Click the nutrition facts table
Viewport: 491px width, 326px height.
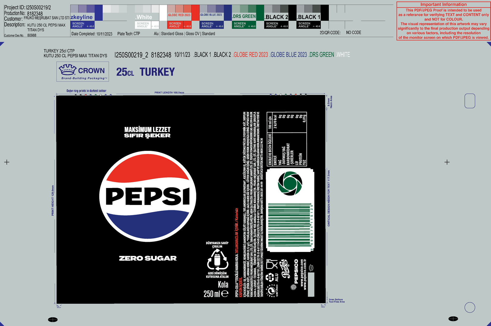pyautogui.click(x=287, y=139)
